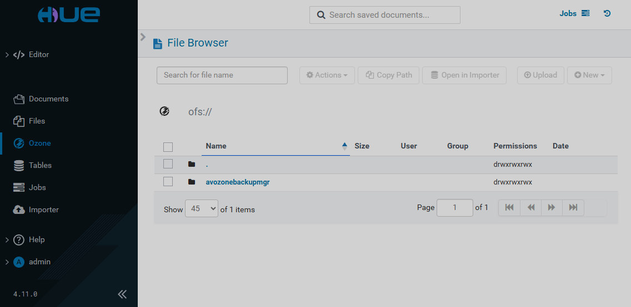Check the box for avozonebackupmgr folder
Viewport: 631px width, 307px height.
tap(168, 182)
